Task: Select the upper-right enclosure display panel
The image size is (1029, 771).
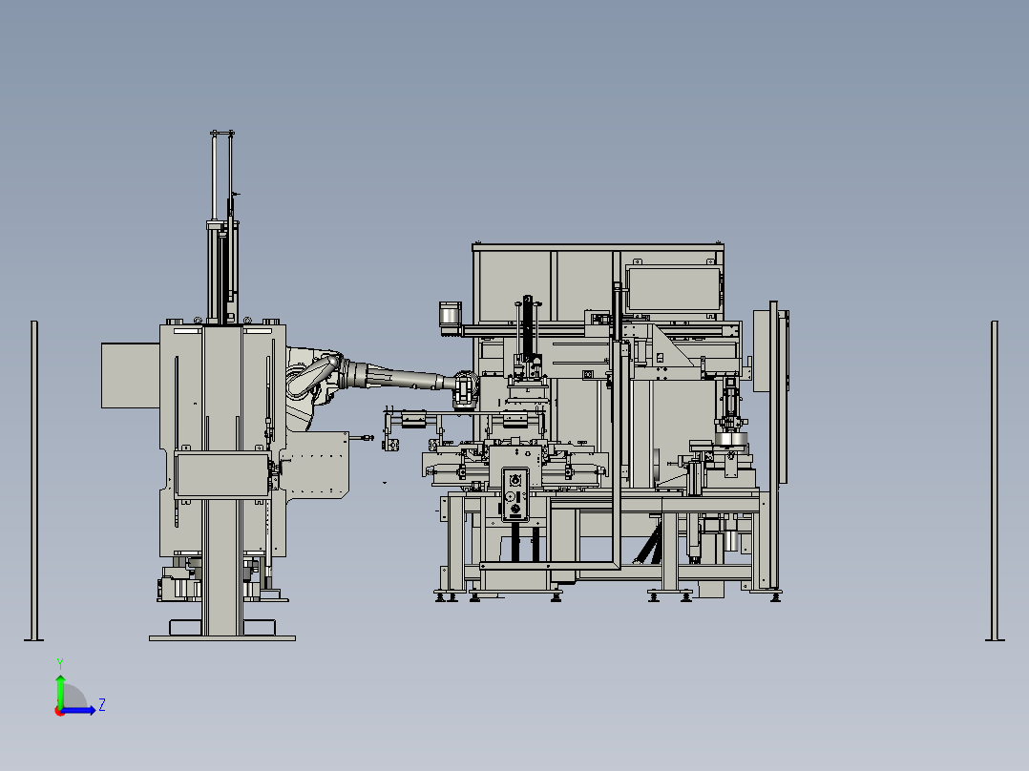Action: point(674,288)
